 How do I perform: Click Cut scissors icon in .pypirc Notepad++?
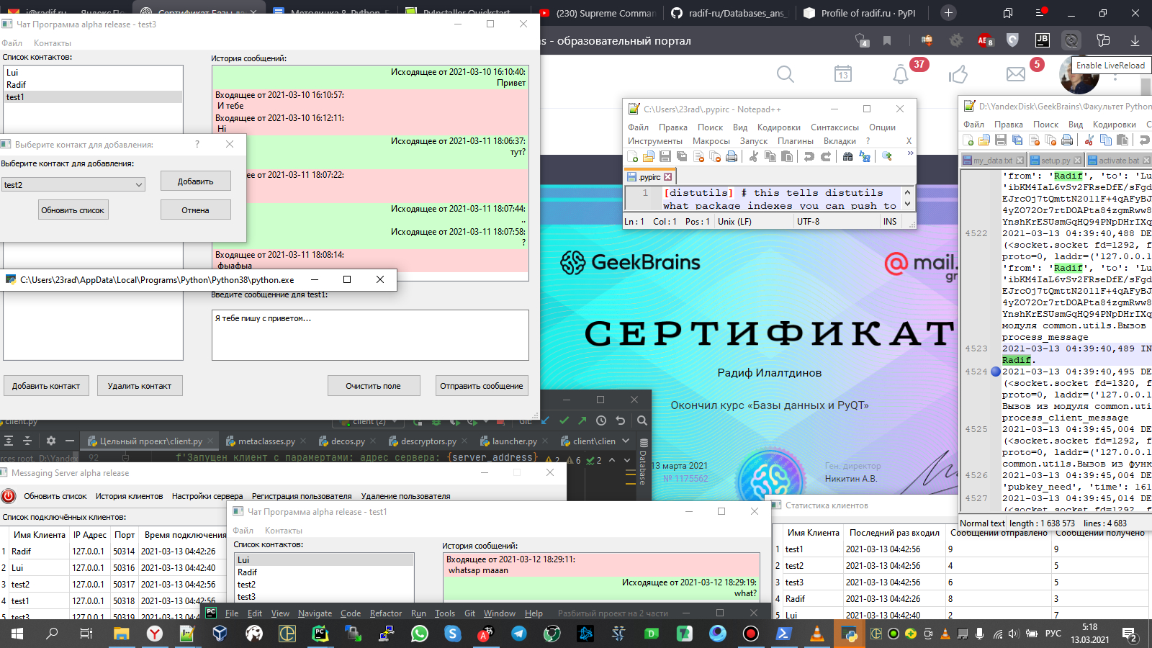point(754,156)
